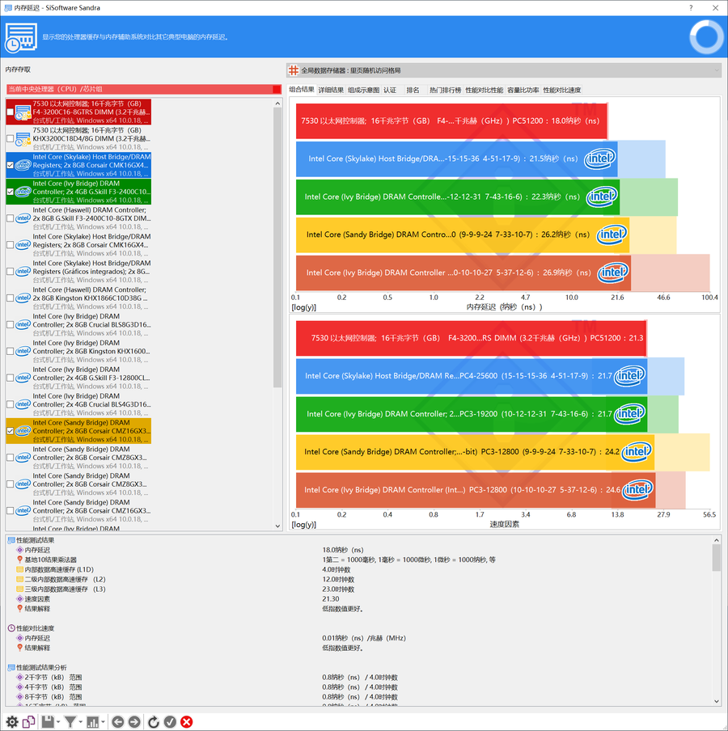Open the arrow next to the chart icon
728x731 pixels.
[103, 722]
